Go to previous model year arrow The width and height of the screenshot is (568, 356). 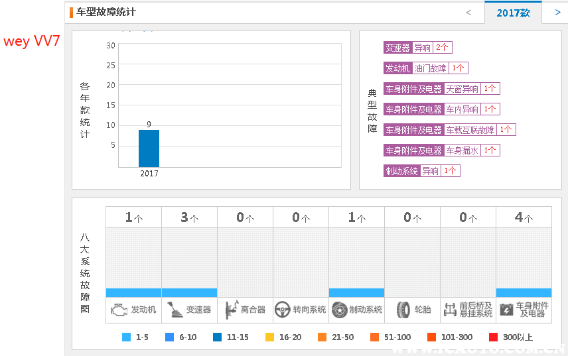click(468, 12)
